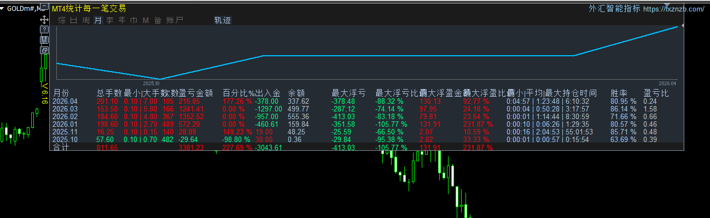Click floating profit ratio 92.77 %
This screenshot has height=218, width=710.
pyautogui.click(x=476, y=101)
